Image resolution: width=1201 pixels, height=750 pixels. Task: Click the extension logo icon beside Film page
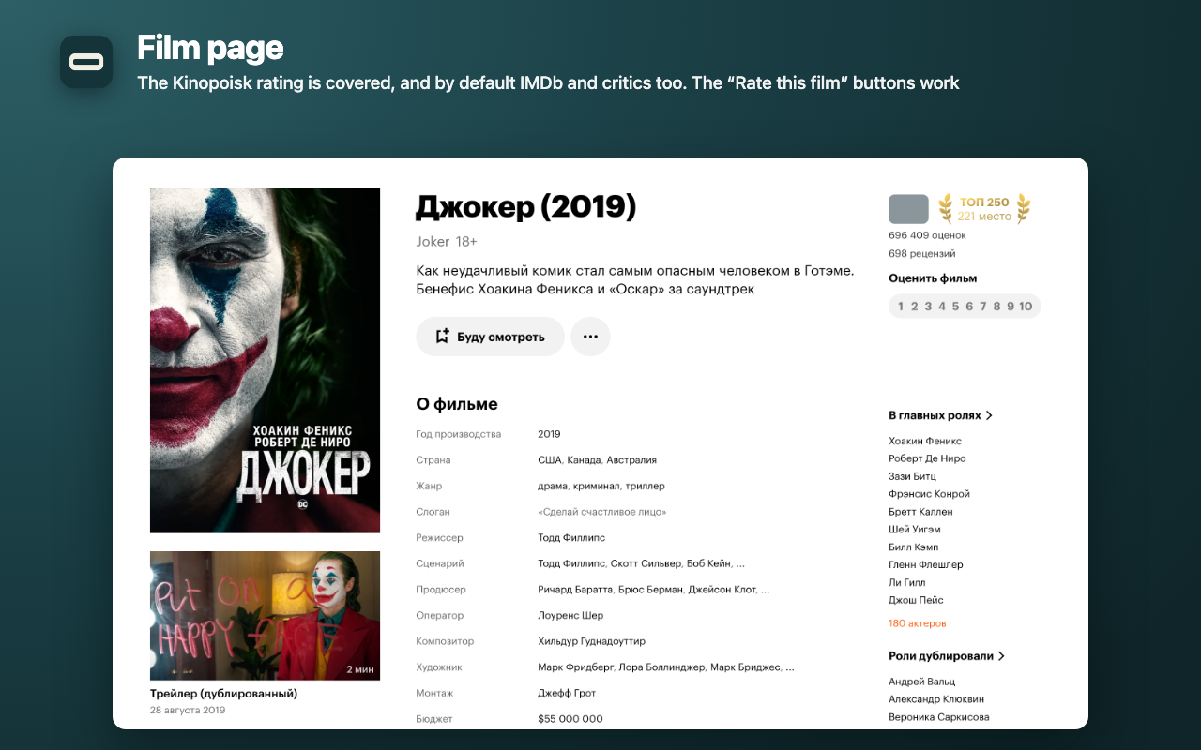86,62
